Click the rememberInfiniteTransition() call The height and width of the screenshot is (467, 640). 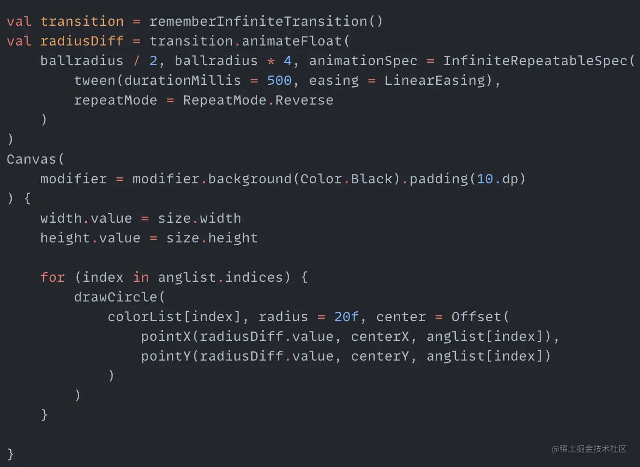point(266,22)
